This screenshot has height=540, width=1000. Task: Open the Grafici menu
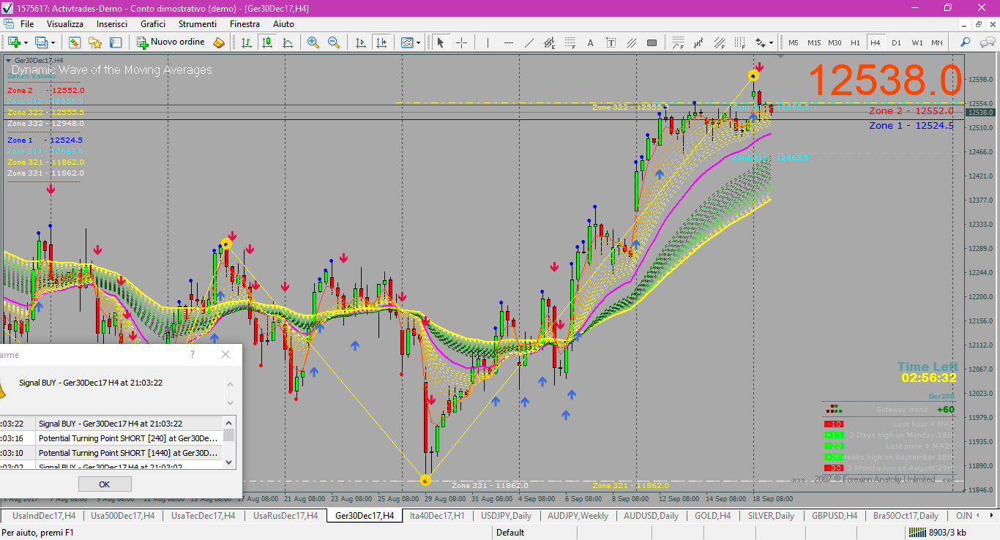coord(153,24)
